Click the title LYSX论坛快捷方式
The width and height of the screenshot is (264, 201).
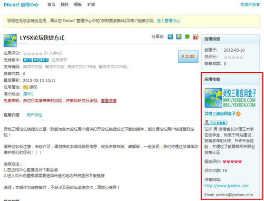click(x=42, y=38)
